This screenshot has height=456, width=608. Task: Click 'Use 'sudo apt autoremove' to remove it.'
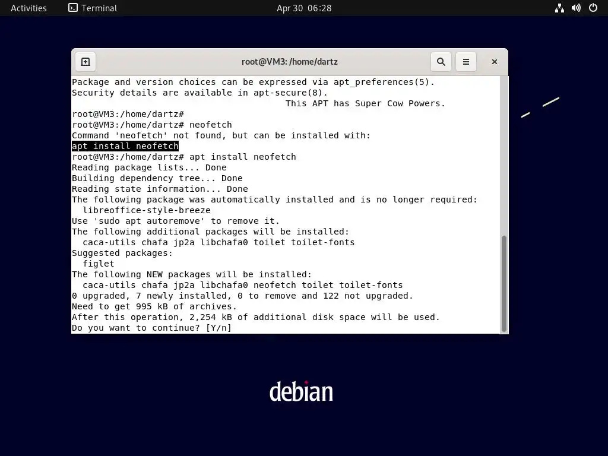coord(176,221)
